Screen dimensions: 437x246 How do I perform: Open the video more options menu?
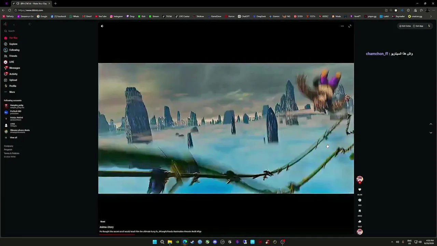point(342,26)
